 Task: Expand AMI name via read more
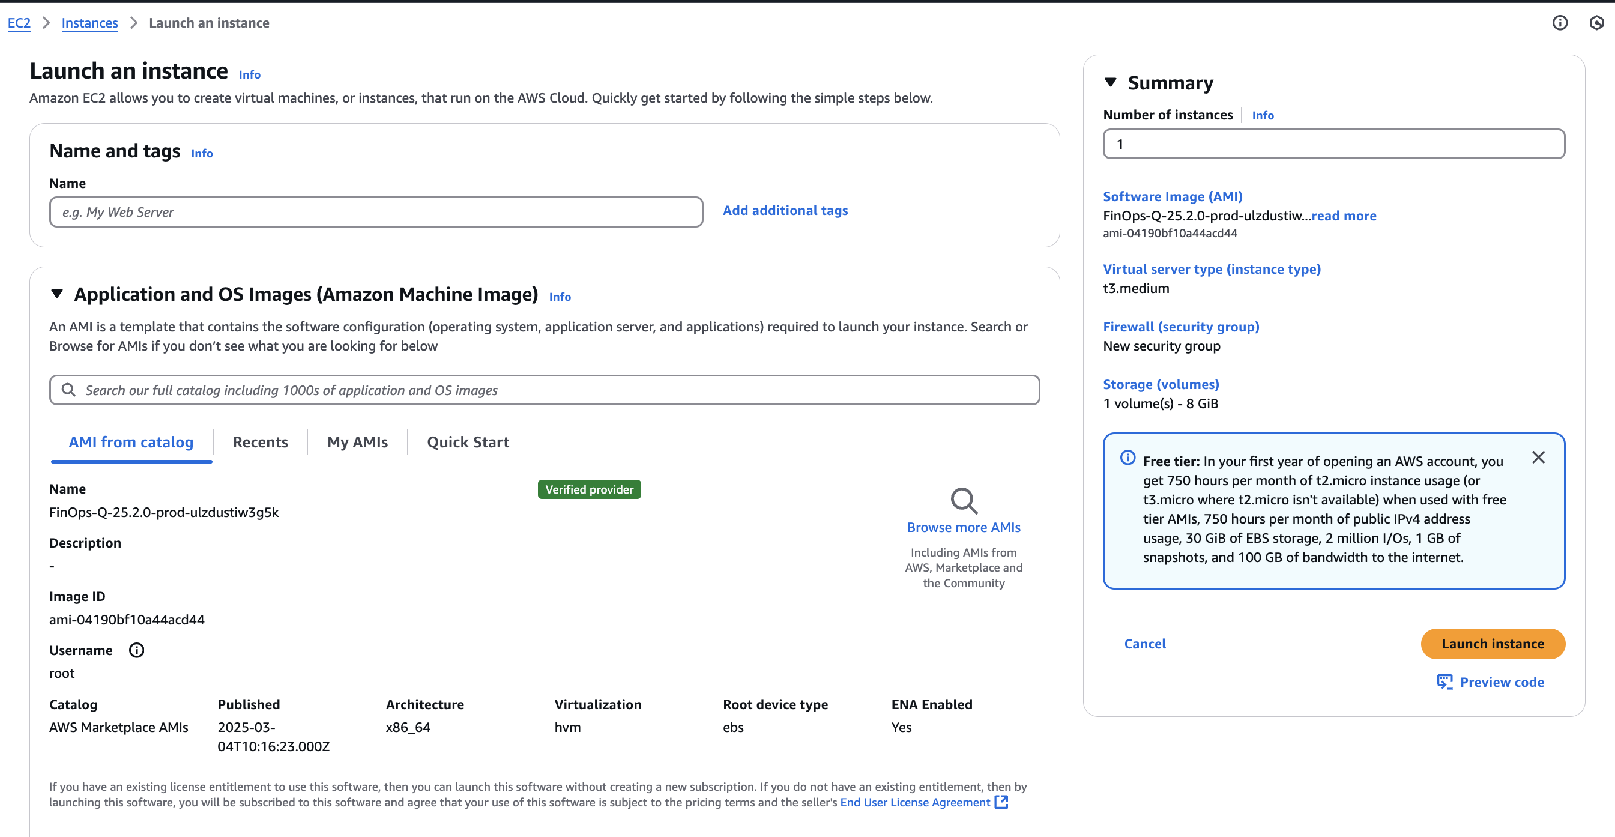[x=1344, y=216]
